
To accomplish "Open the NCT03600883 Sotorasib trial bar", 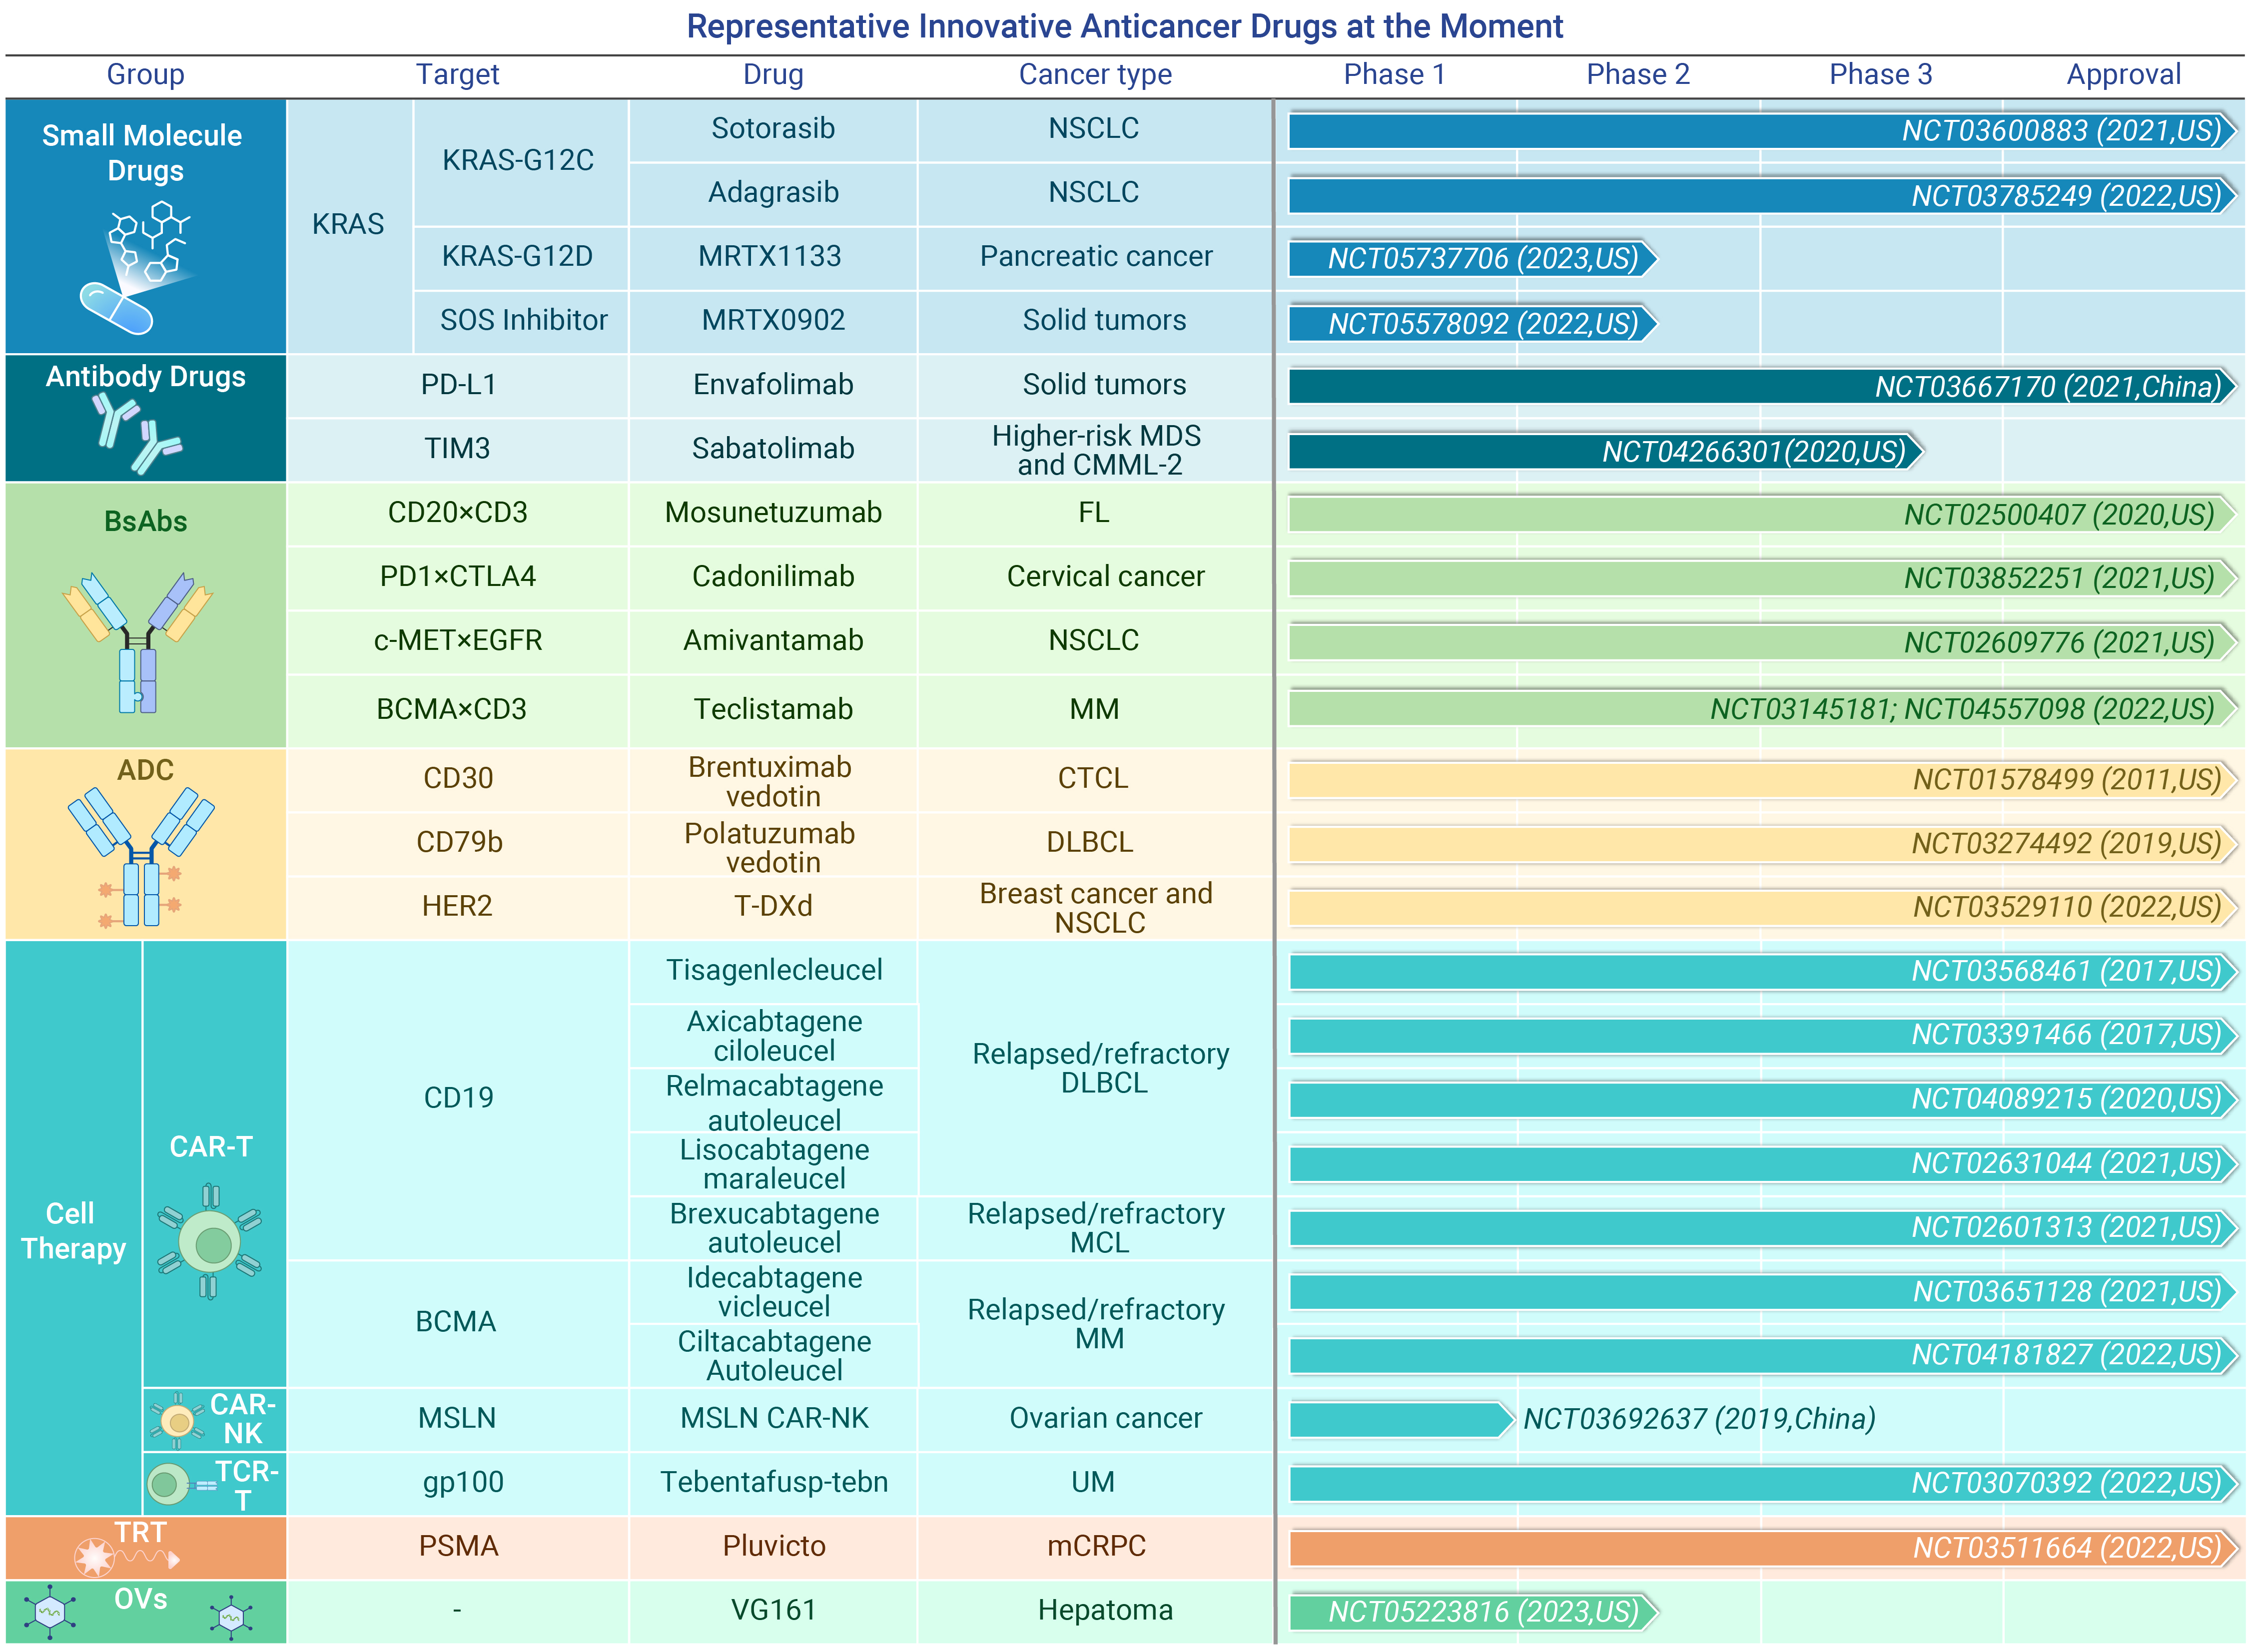I will click(1762, 131).
